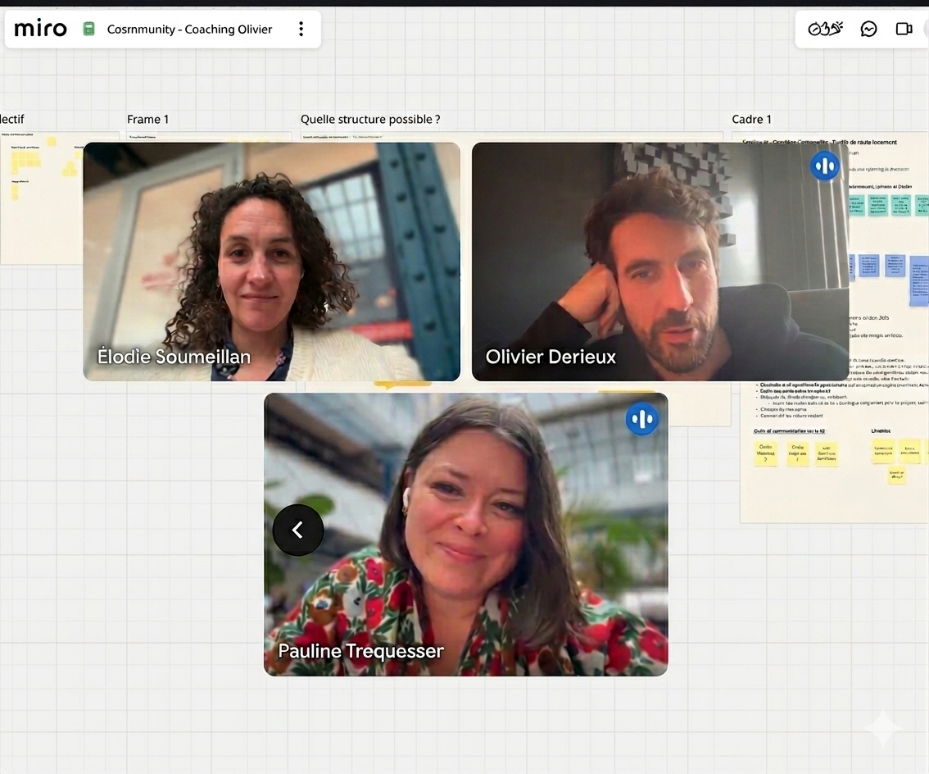Click Élodie Soumeillan's video thumbnail
The width and height of the screenshot is (929, 774).
coord(270,261)
